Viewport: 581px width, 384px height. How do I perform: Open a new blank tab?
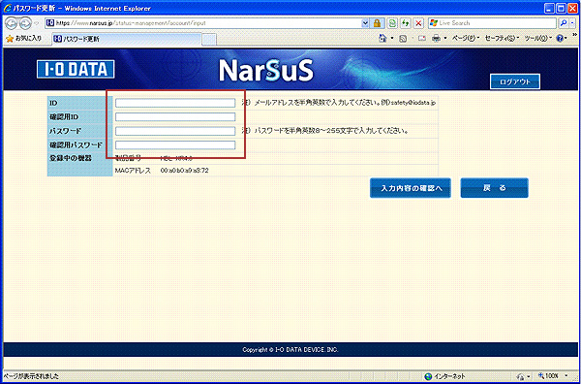click(209, 39)
